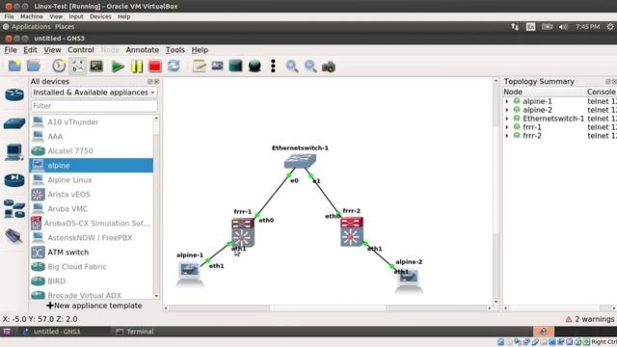The width and height of the screenshot is (617, 347).
Task: Switch to Terminal in the taskbar
Action: click(135, 332)
